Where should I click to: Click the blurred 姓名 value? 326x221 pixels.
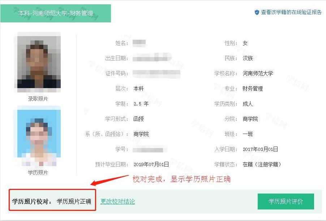click(x=139, y=43)
